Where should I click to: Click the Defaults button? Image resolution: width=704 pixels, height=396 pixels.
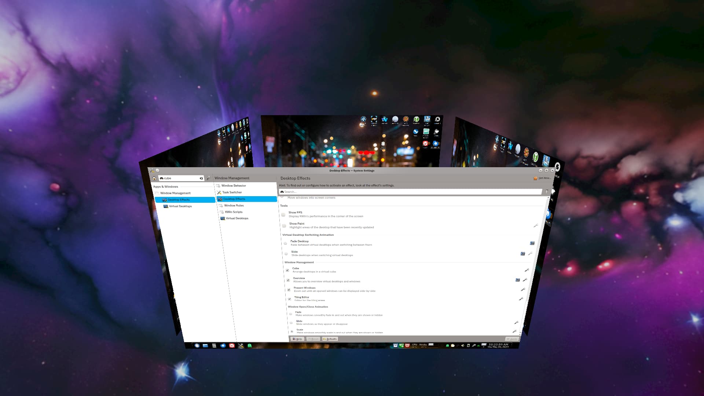click(x=330, y=339)
